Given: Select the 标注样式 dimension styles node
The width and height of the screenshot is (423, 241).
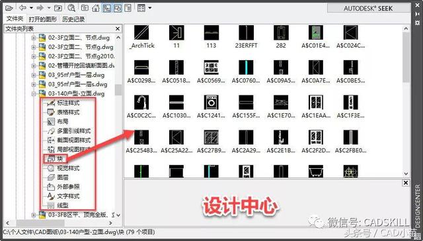Looking at the screenshot, I should [68, 103].
